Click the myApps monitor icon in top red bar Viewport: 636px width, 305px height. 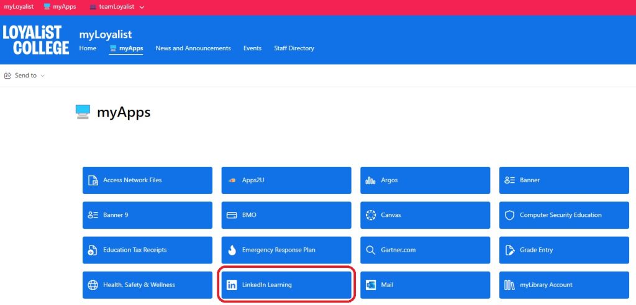point(47,7)
